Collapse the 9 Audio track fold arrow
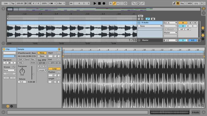207x116 pixels. pos(139,23)
